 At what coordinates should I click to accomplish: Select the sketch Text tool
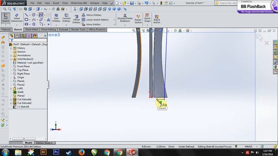(x=48, y=19)
